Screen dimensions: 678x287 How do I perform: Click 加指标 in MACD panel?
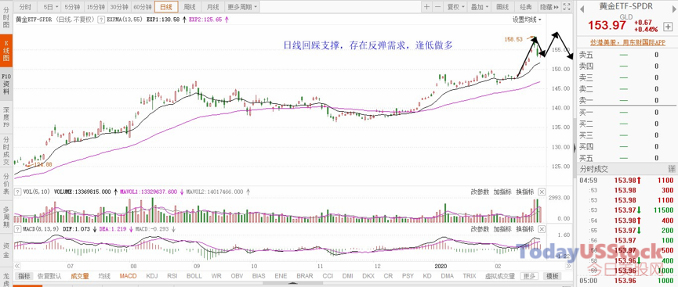point(502,228)
